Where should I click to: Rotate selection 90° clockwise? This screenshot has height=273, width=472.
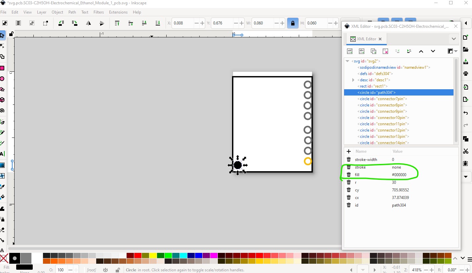pyautogui.click(x=75, y=23)
